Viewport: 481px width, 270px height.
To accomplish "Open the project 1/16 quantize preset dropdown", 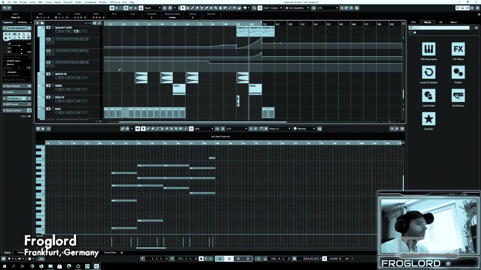I will 327,8.
